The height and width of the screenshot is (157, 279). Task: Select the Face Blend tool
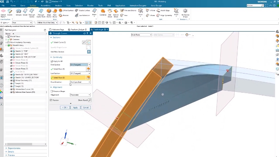[55, 13]
